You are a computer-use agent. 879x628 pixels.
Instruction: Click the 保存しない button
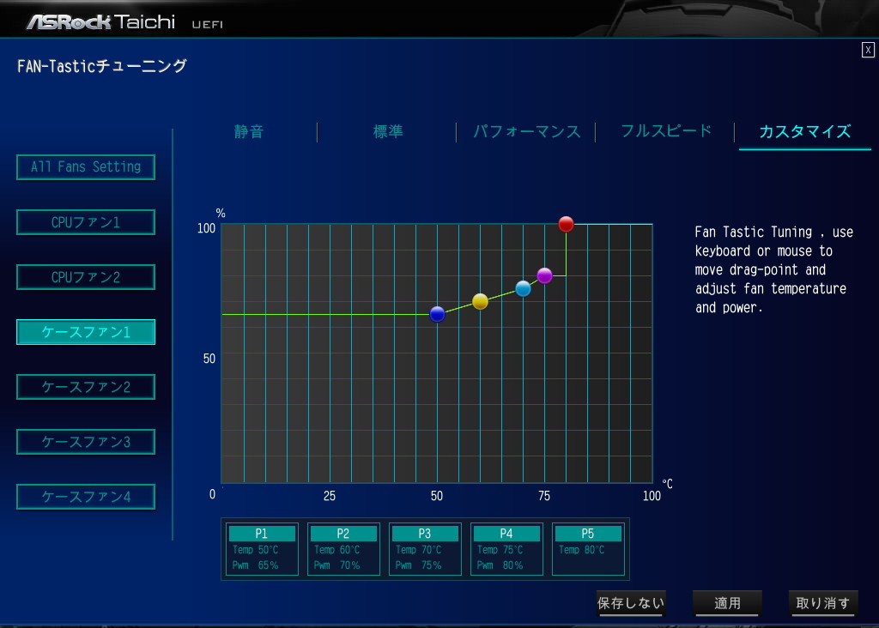click(631, 603)
